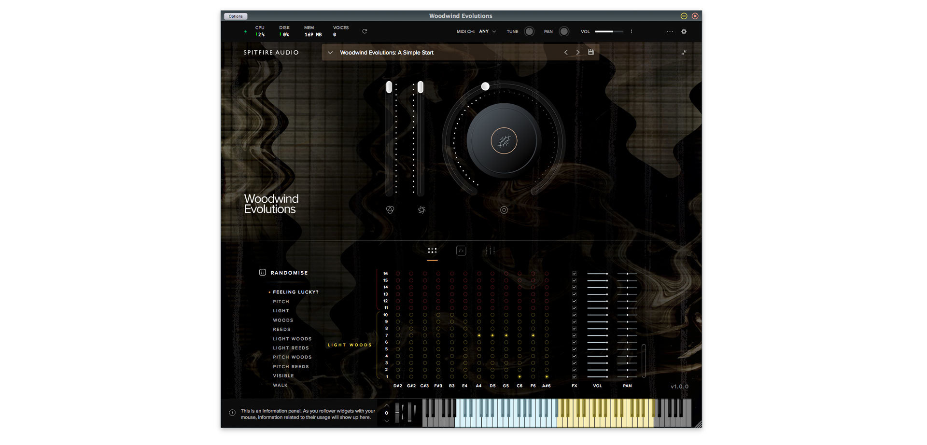This screenshot has height=445, width=927.
Task: Select PITCH WOODS randomise mode
Action: tap(292, 357)
